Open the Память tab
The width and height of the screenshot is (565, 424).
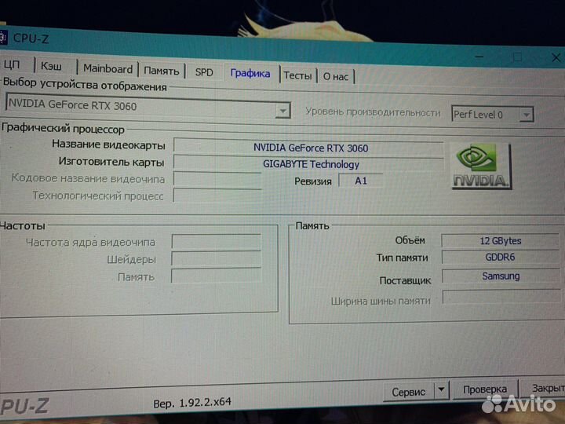pyautogui.click(x=161, y=71)
